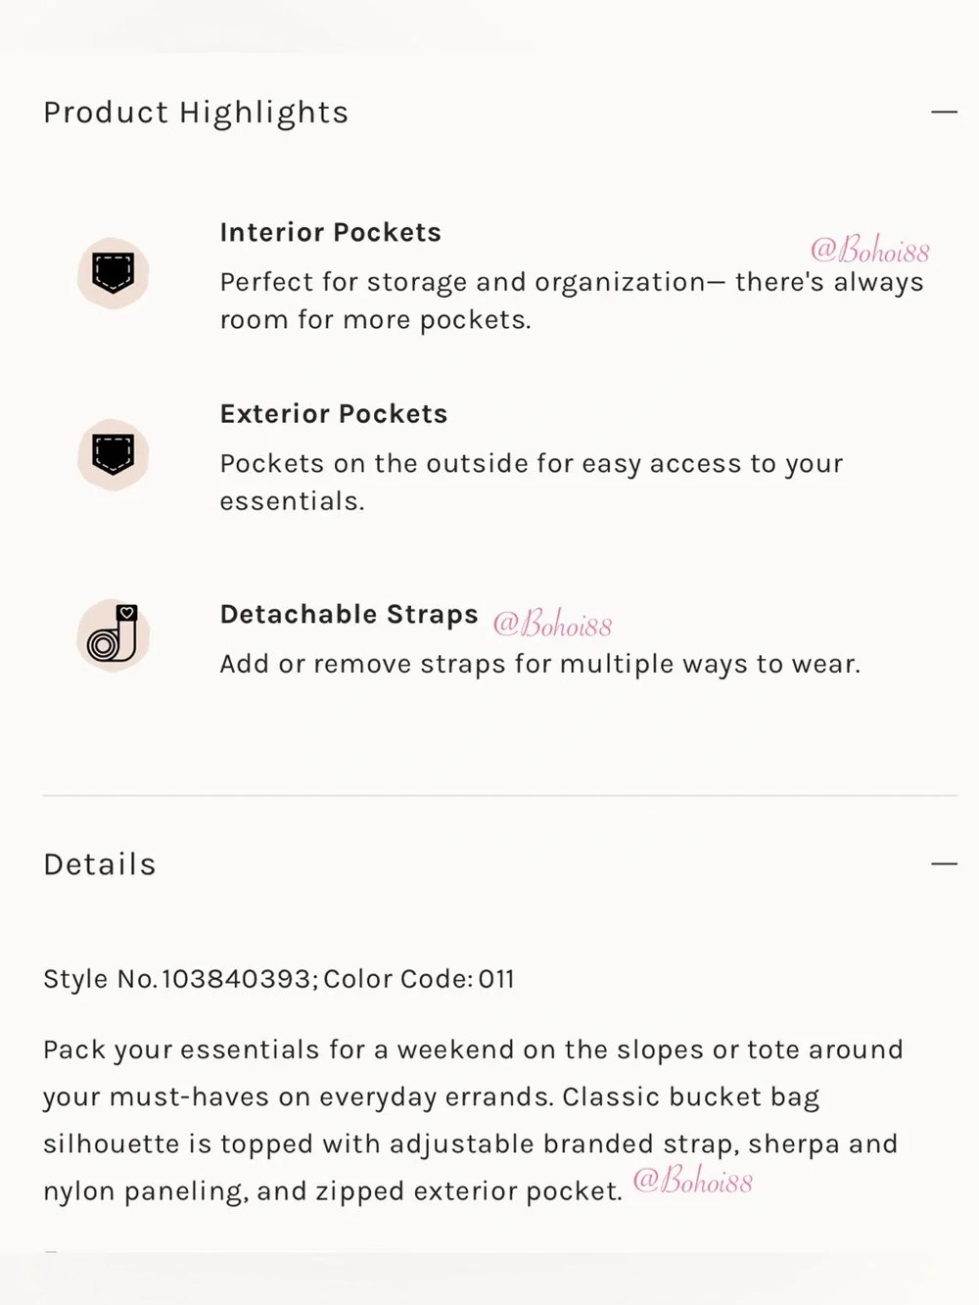Collapse Product Highlights with the minus icon

point(944,113)
